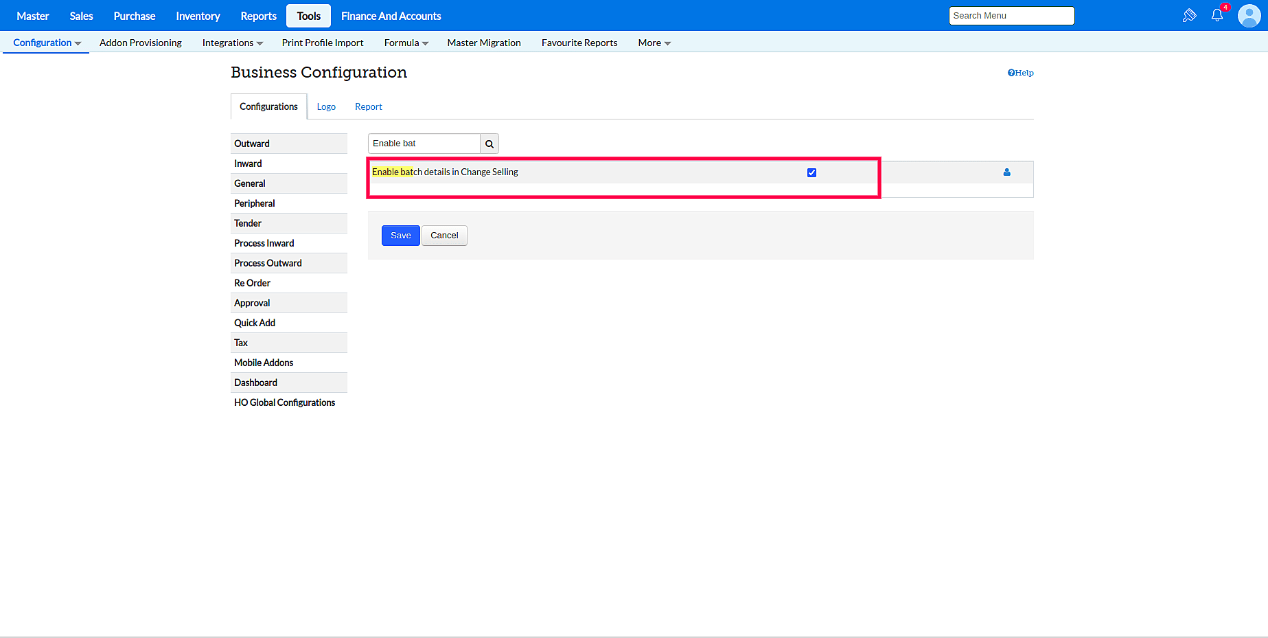Select Dashboard configuration category

pos(289,383)
